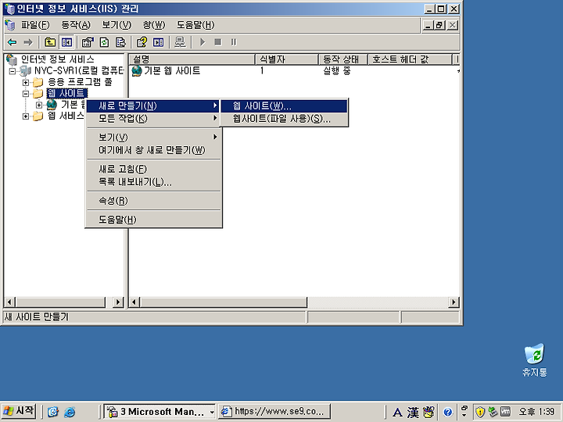Select 인터넷 정보 서비스 root tree item
The height and width of the screenshot is (422, 563).
57,59
